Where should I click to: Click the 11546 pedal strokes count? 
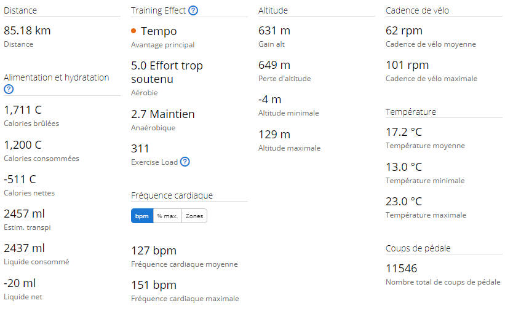coord(401,268)
